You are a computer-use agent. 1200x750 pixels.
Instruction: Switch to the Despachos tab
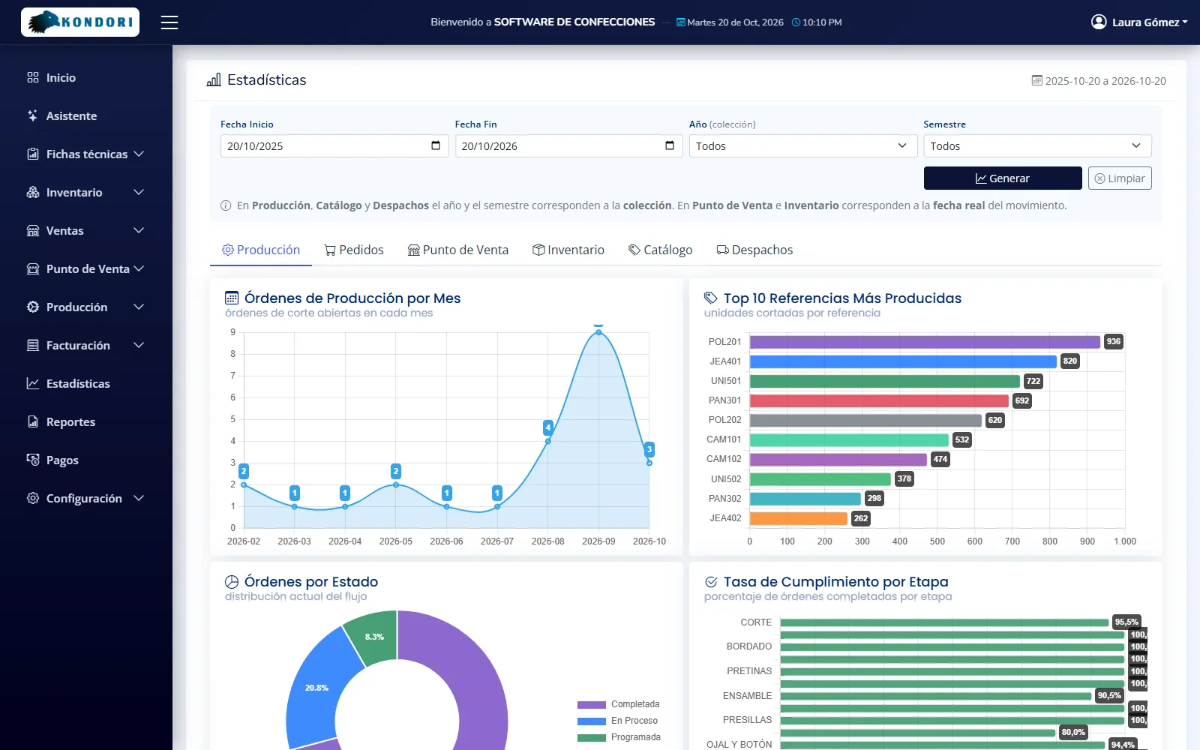[x=754, y=250]
